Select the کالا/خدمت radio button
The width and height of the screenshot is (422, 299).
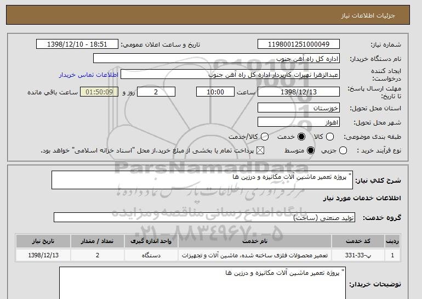point(265,137)
